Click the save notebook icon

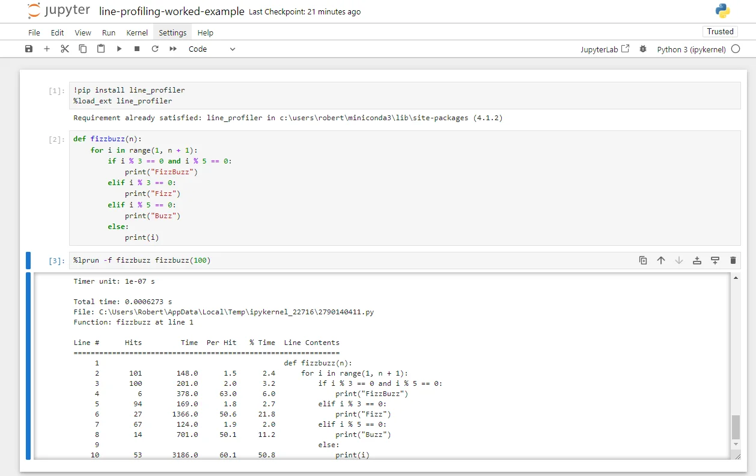pyautogui.click(x=29, y=49)
